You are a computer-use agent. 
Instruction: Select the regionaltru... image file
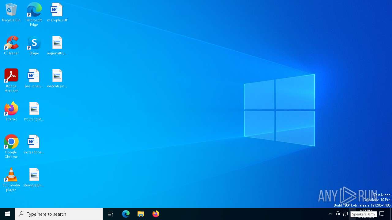tap(57, 46)
